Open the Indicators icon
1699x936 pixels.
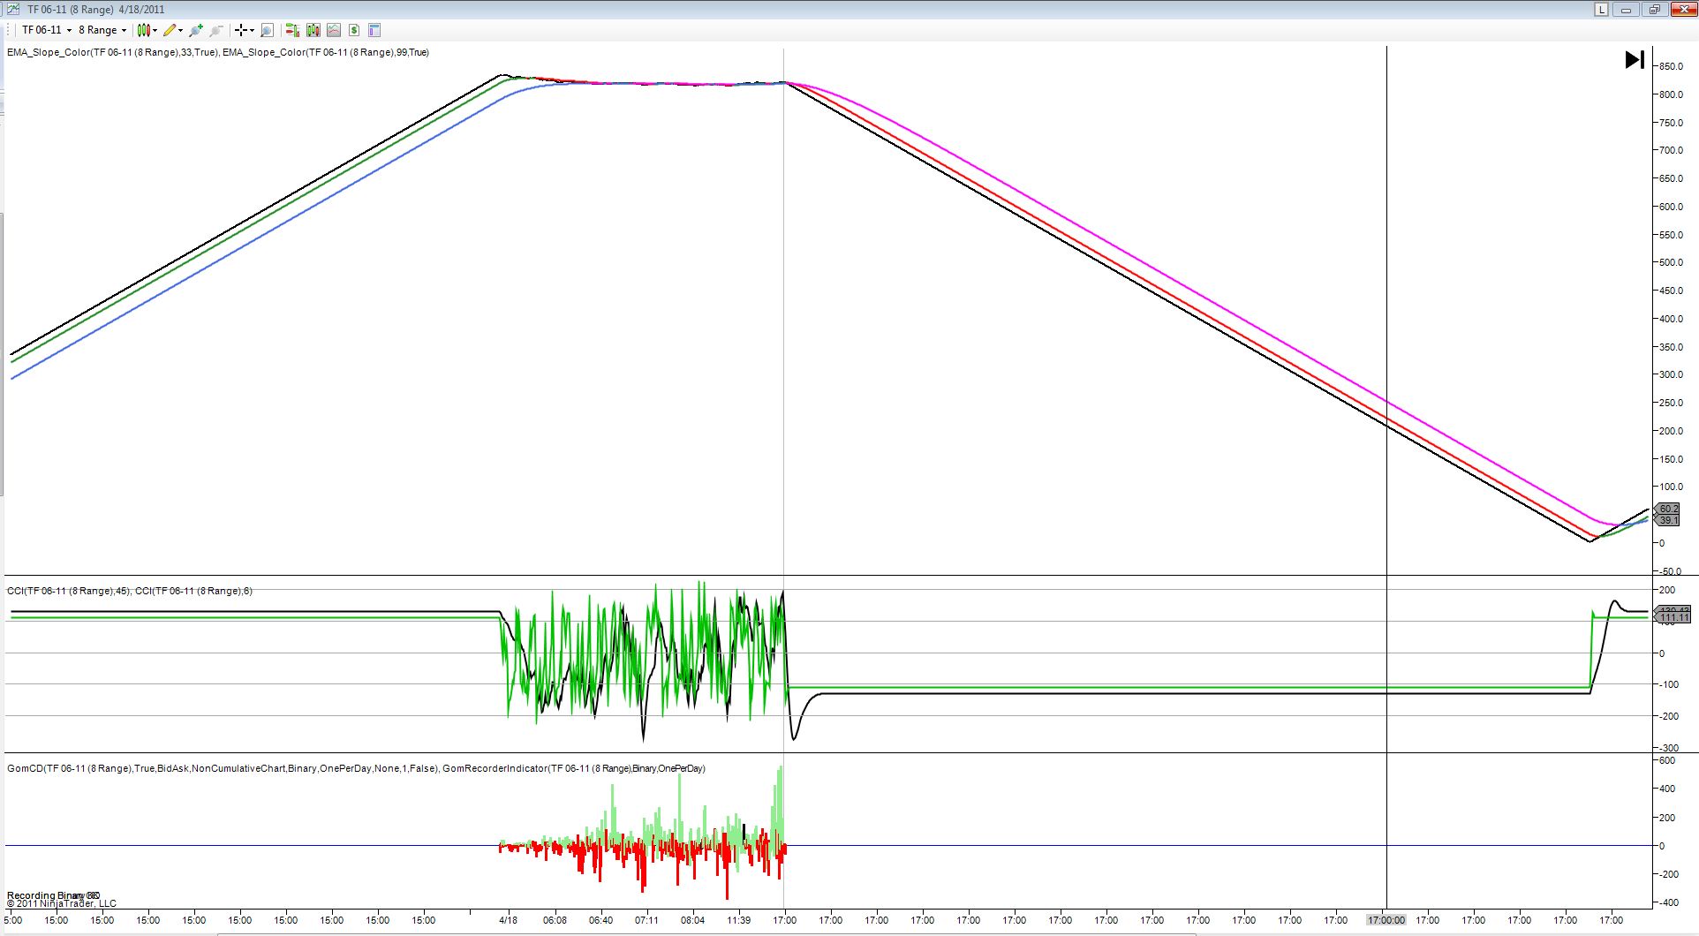click(x=334, y=30)
